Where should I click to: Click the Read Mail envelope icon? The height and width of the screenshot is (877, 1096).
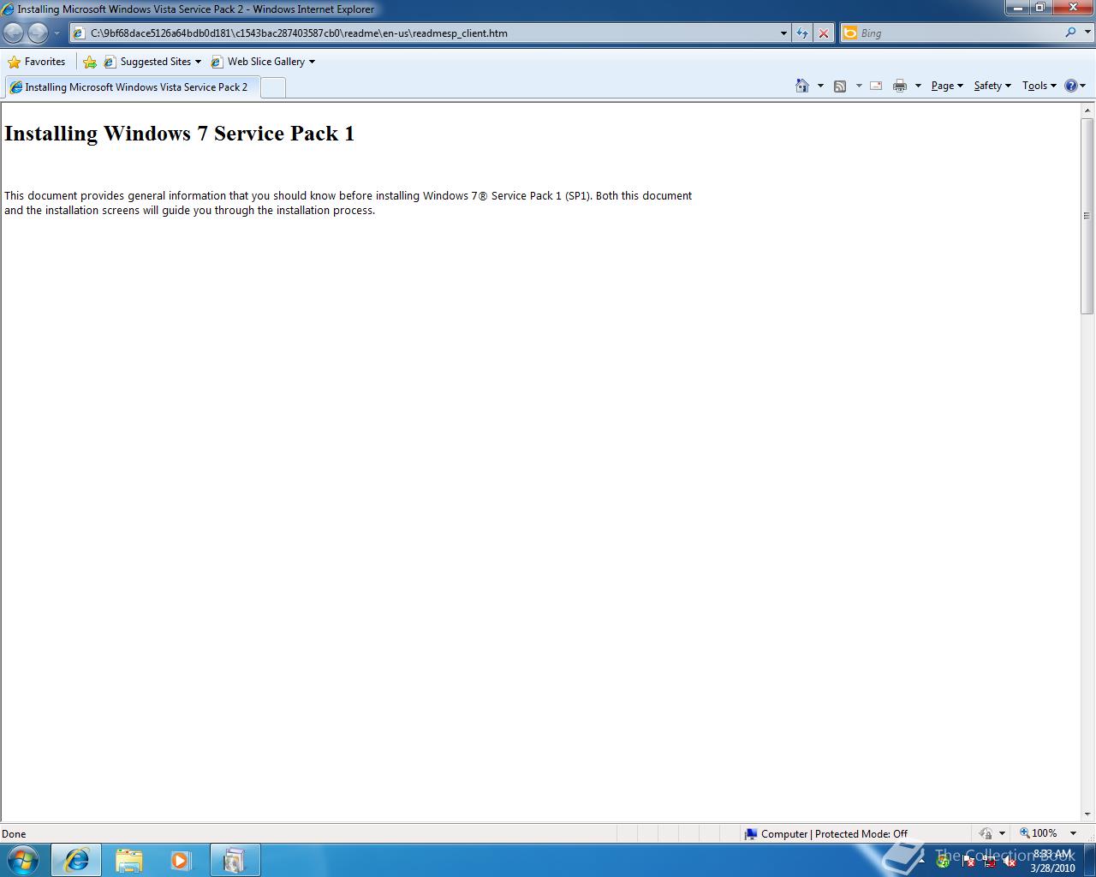(x=876, y=86)
